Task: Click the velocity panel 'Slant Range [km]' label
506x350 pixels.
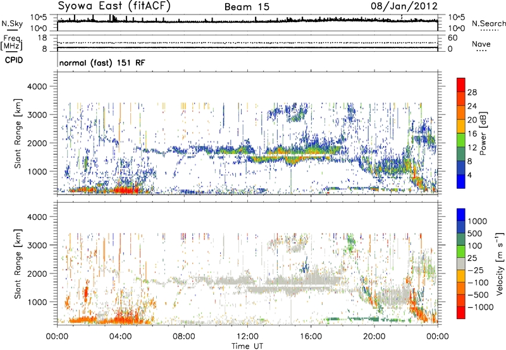Action: click(18, 263)
